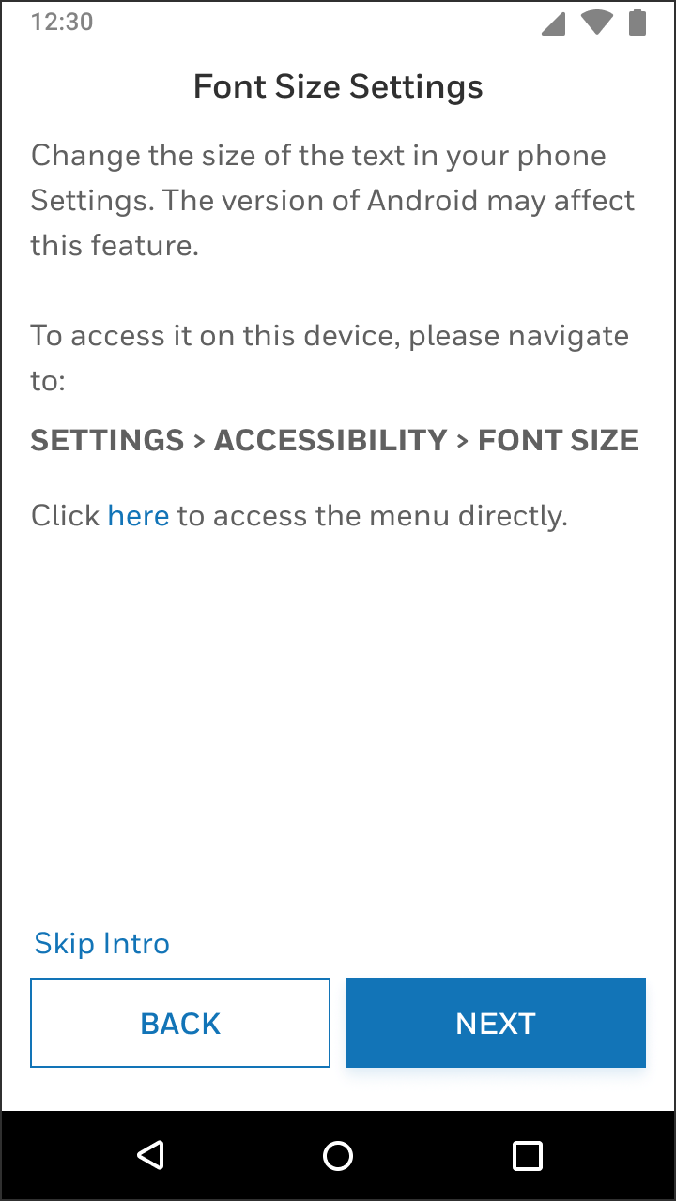Tap the cellular signal strength icon
Image resolution: width=676 pixels, height=1201 pixels.
(554, 23)
